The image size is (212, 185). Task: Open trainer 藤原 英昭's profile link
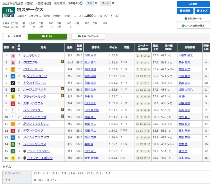click(184, 137)
